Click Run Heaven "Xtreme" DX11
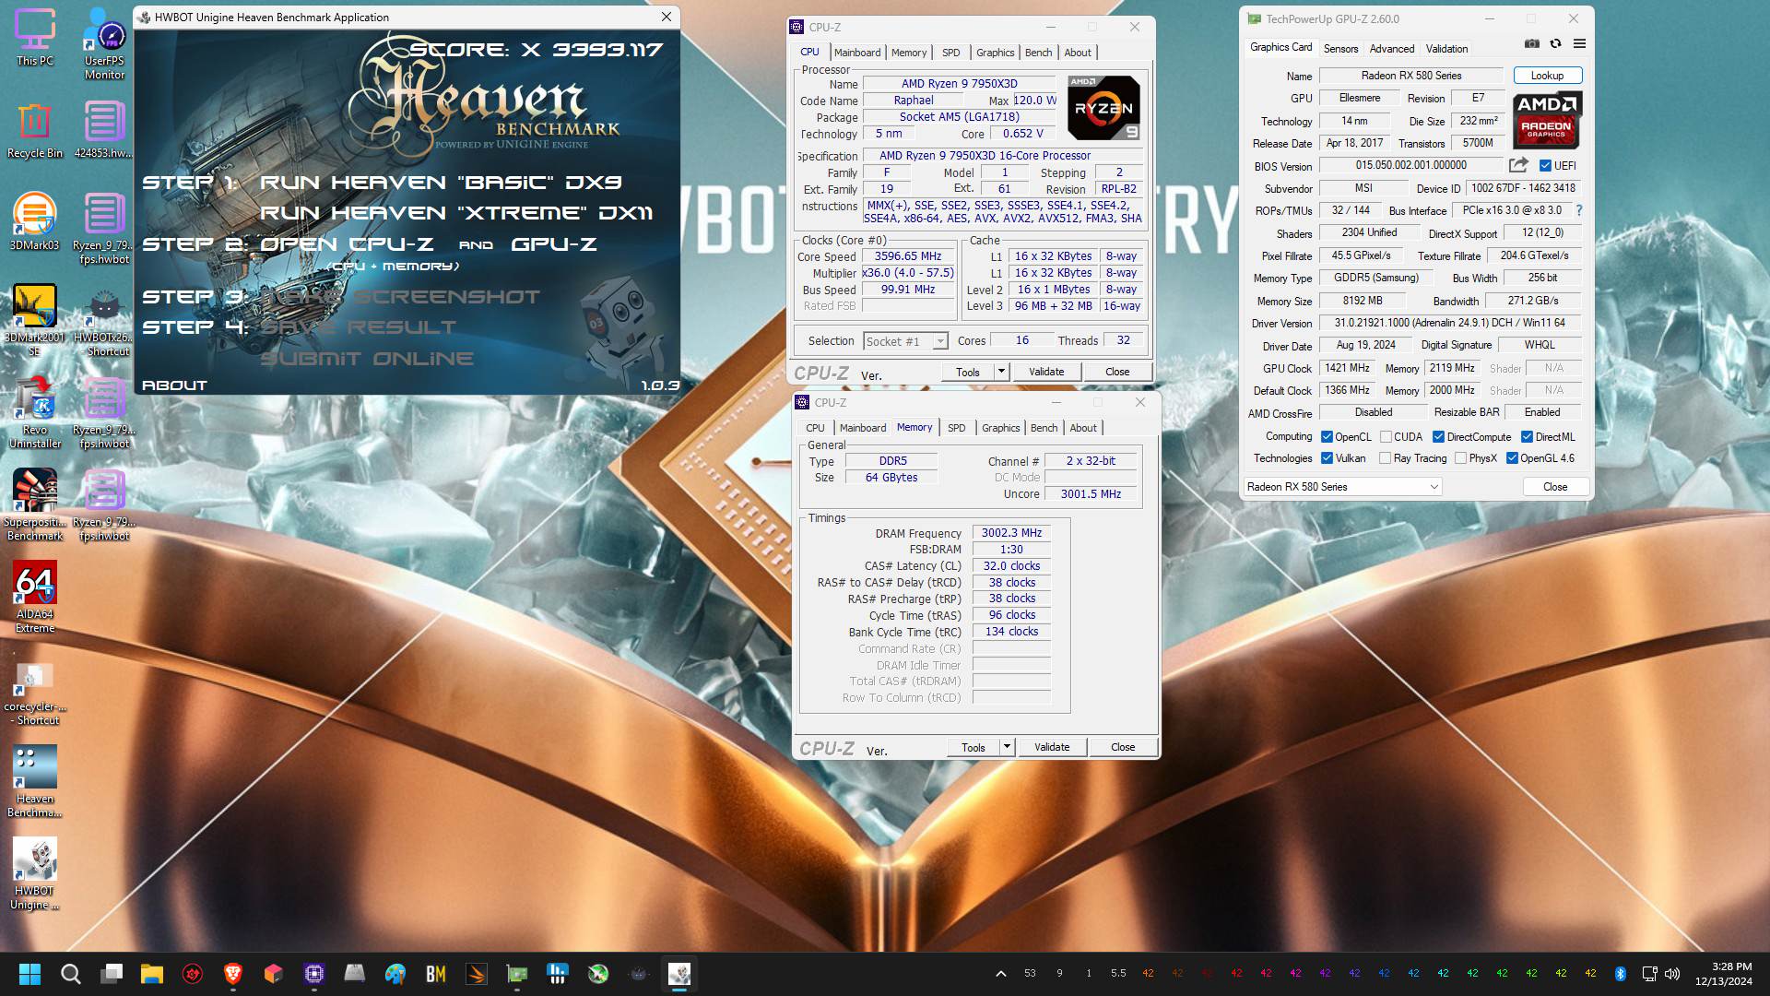This screenshot has height=996, width=1770. click(456, 213)
